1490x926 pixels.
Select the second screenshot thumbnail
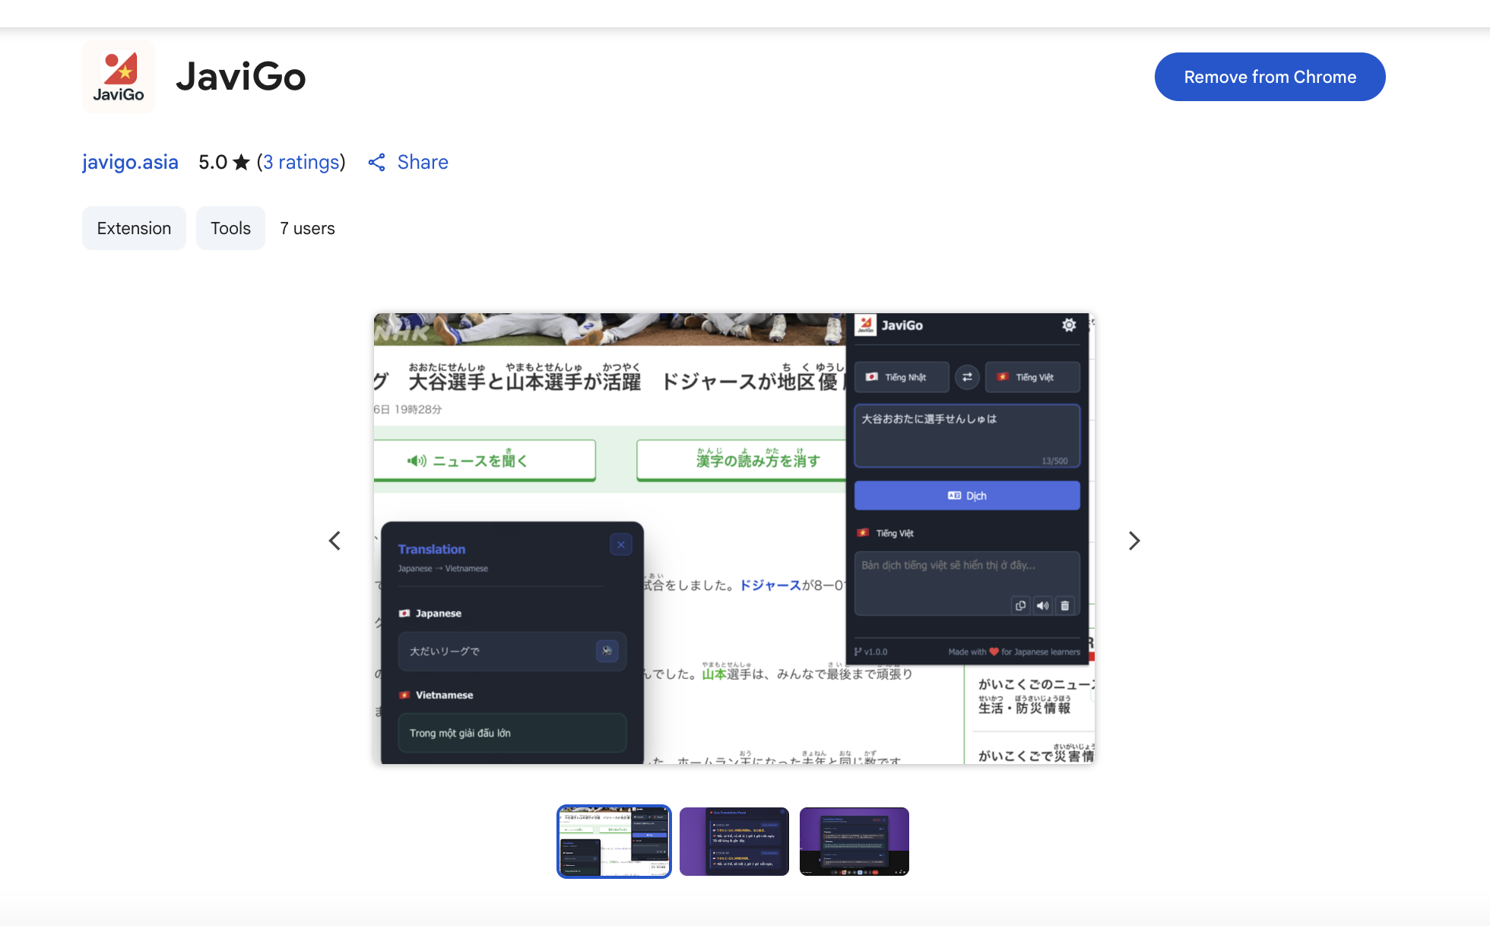pos(734,841)
